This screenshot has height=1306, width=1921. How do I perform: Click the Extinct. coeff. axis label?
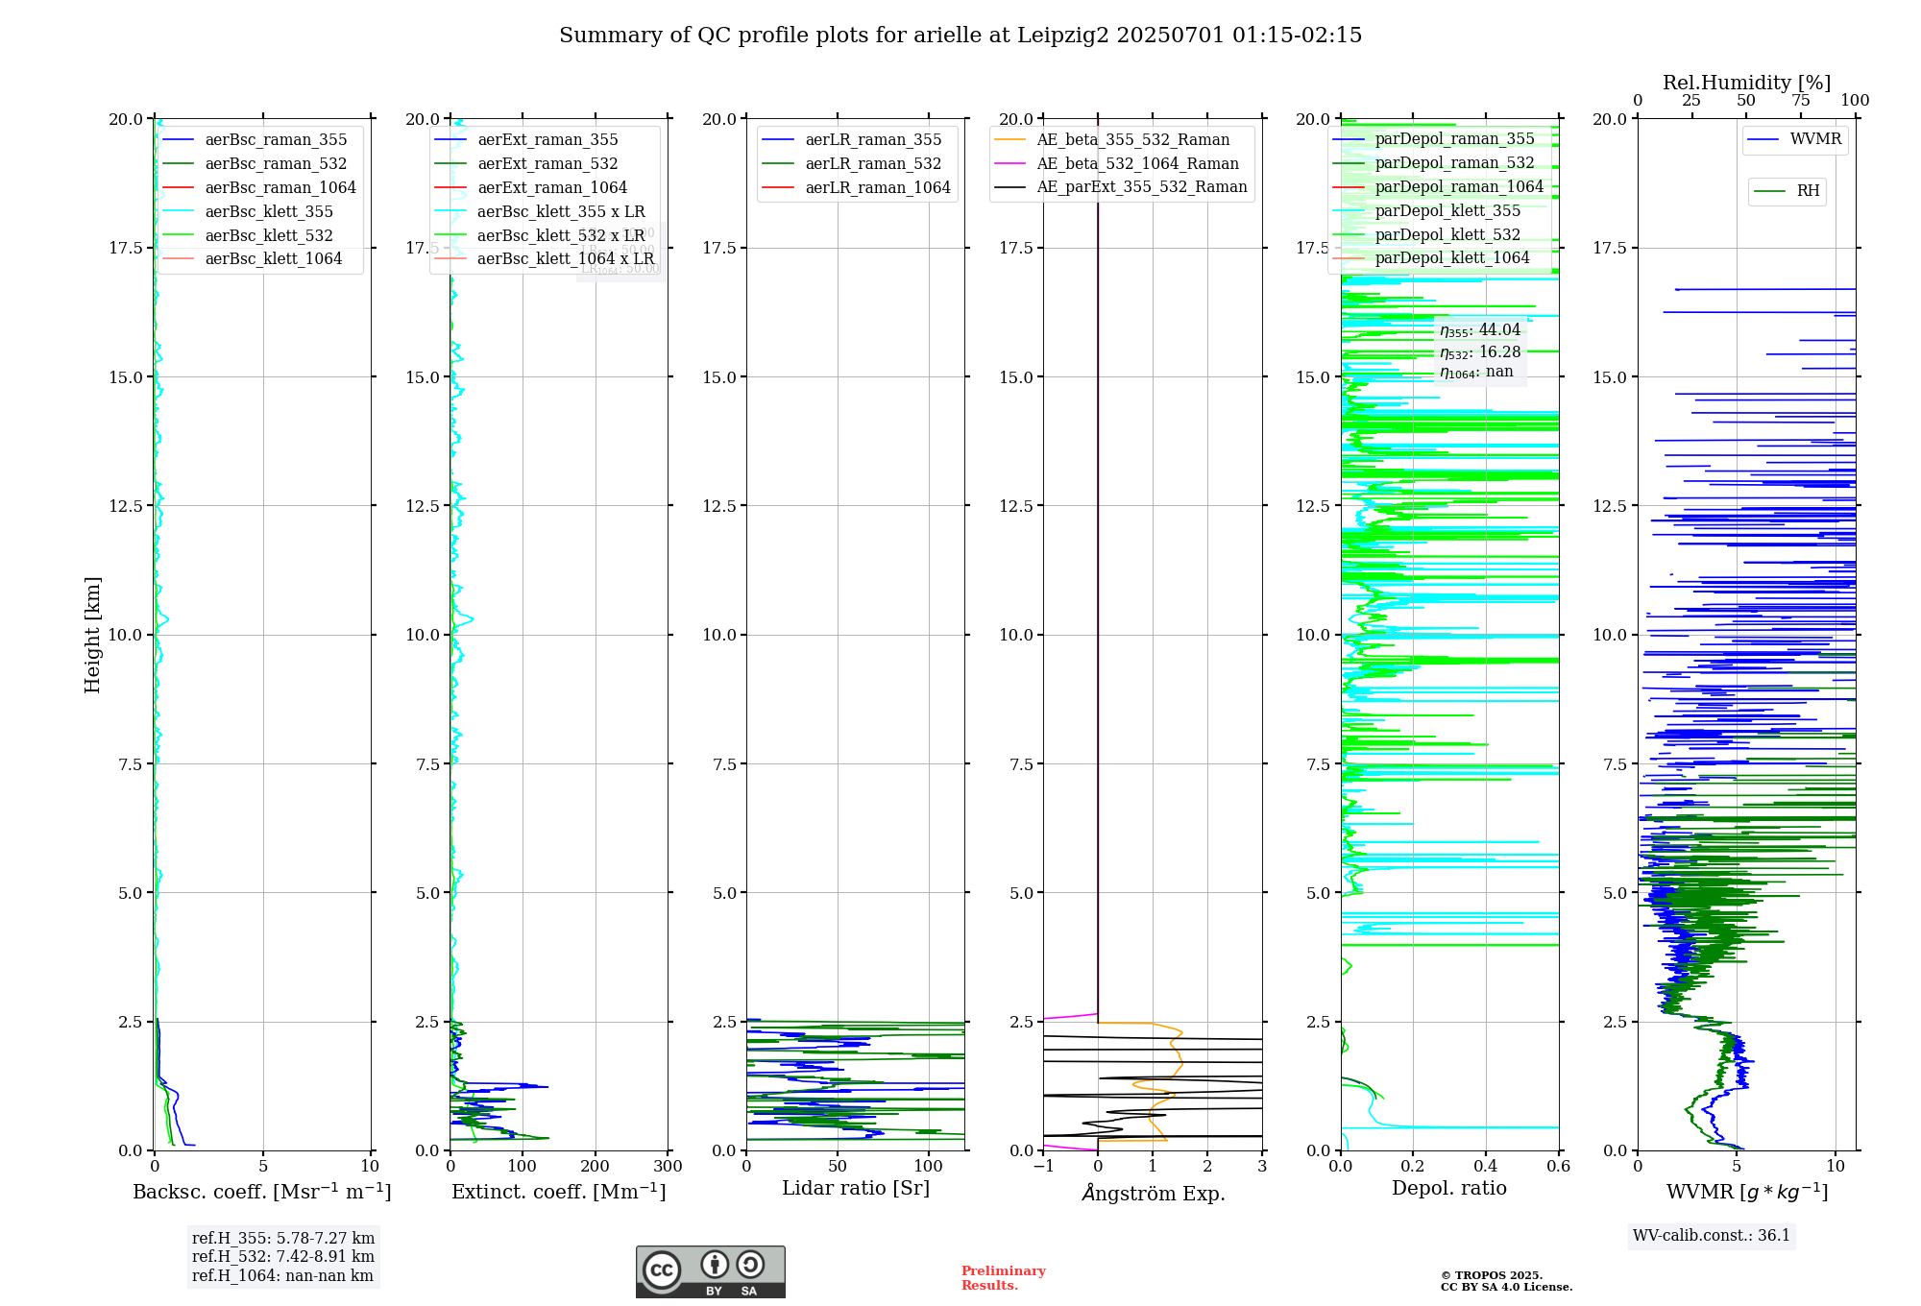[x=559, y=1192]
